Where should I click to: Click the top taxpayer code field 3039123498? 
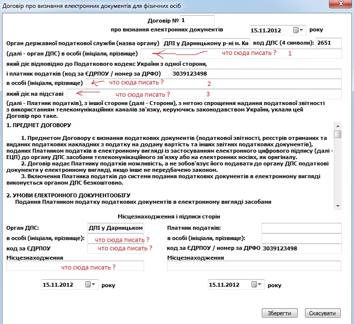pos(256,73)
